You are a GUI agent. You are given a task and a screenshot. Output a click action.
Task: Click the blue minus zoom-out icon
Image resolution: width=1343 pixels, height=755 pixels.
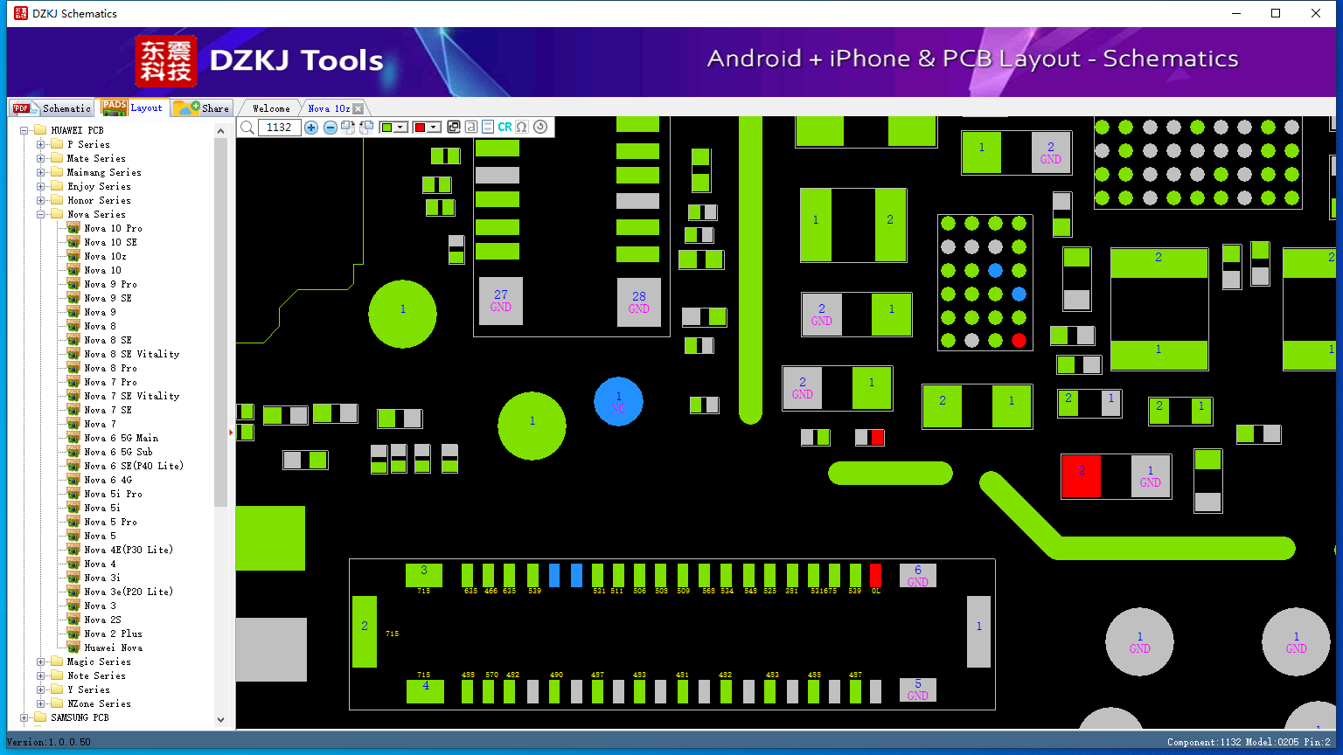click(331, 128)
